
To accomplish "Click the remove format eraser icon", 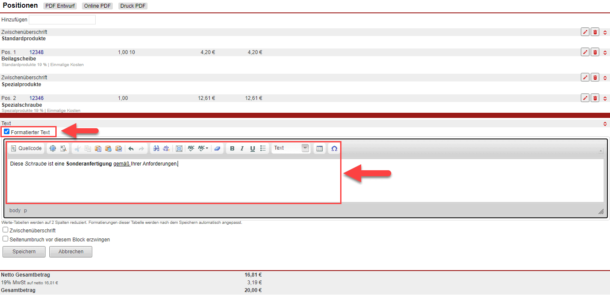I will coord(217,148).
